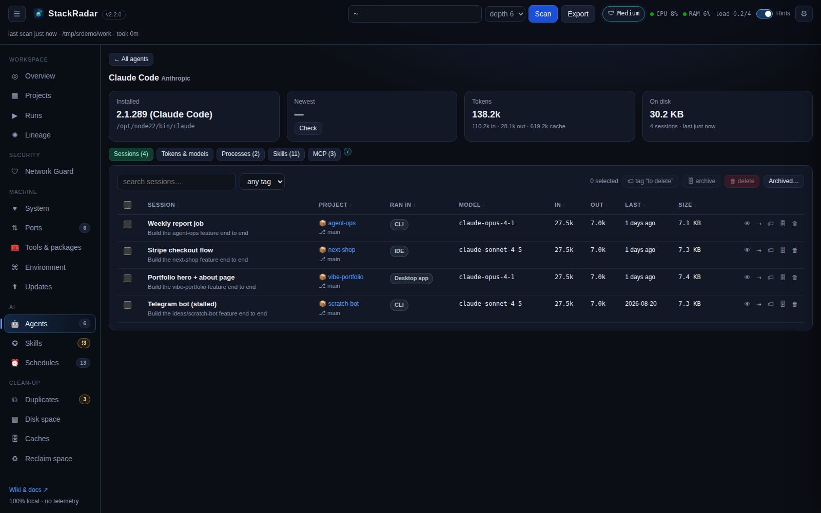Open the depth 6 dropdown
Screen dimensions: 821x513
tap(505, 14)
